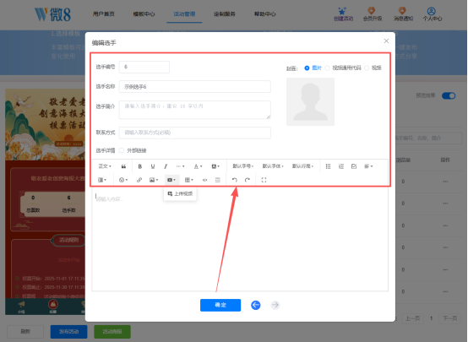Screen dimensions: 468x342
Task: Click the 刷新 button
Action: pos(25,332)
